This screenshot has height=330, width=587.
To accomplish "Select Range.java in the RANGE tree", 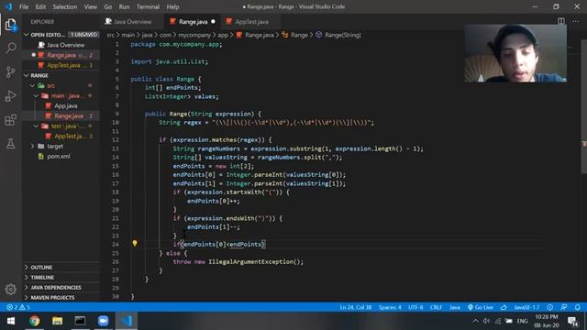I will [x=61, y=116].
